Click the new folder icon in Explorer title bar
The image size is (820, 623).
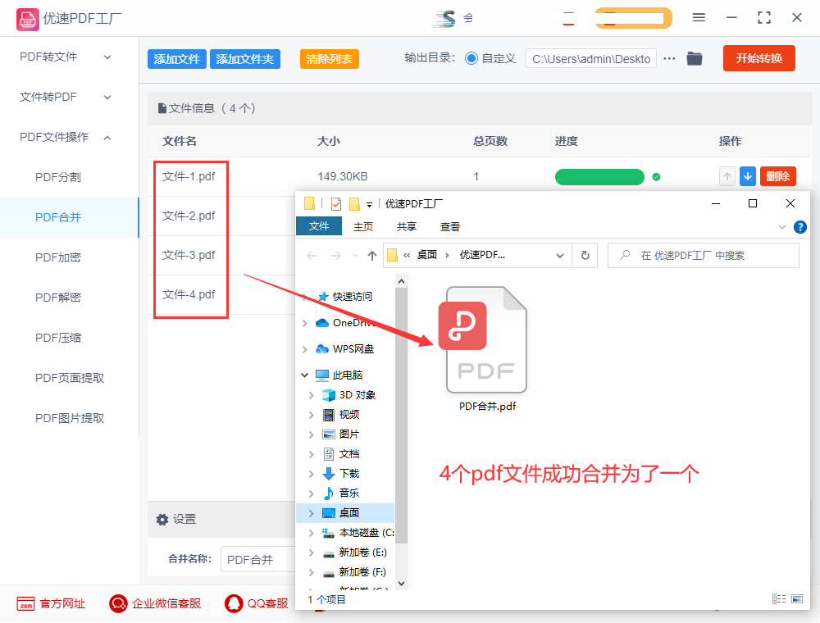(354, 204)
